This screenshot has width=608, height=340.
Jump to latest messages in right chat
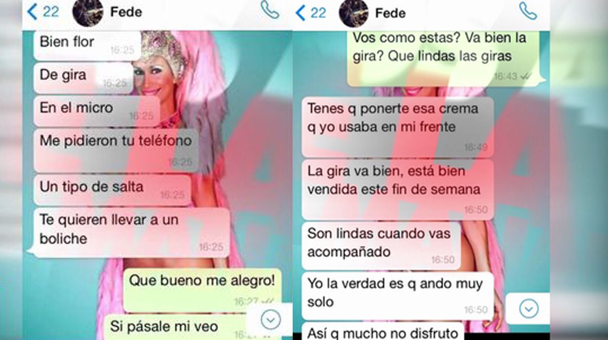(529, 309)
